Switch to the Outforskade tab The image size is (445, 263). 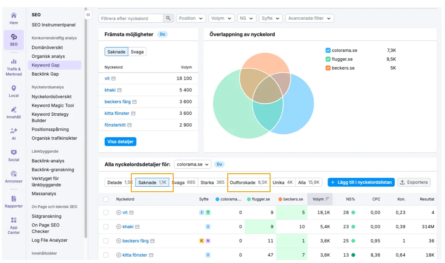tap(248, 182)
